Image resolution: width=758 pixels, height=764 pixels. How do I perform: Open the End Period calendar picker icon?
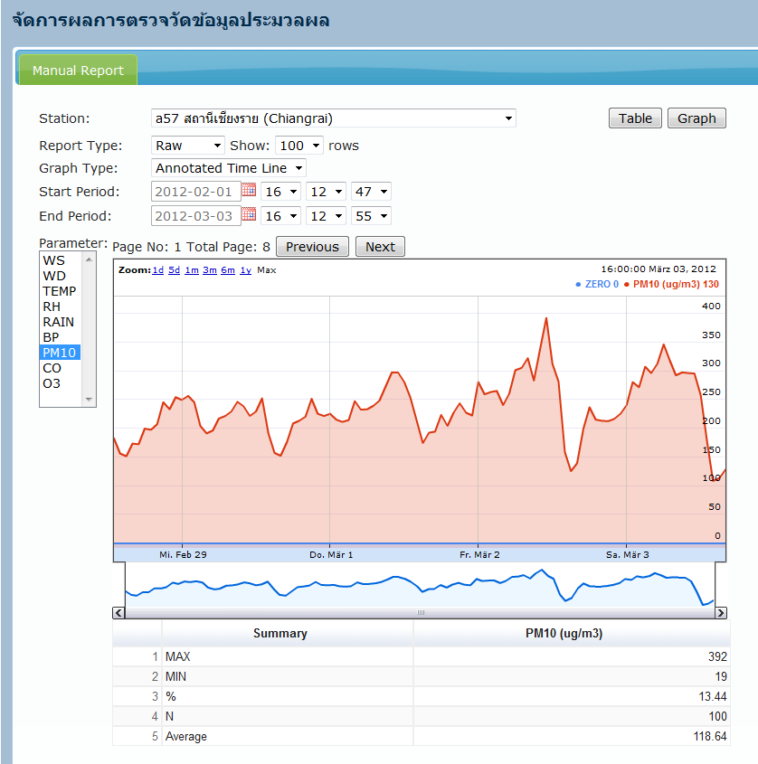(x=250, y=215)
